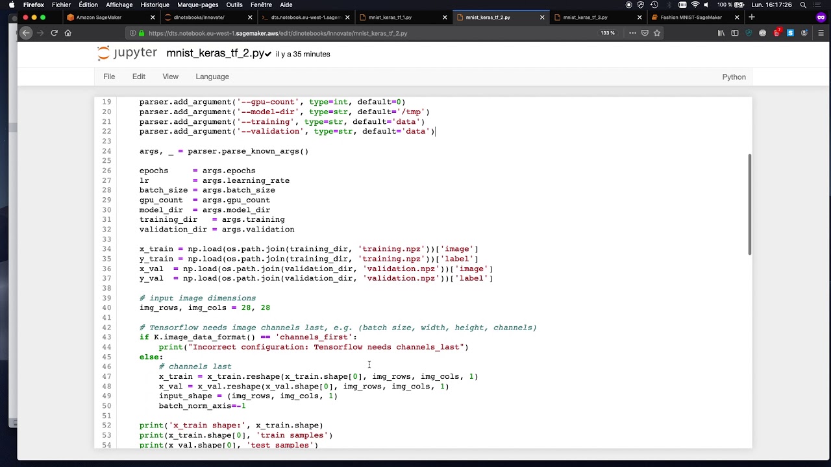
Task: Show the site security padlock info
Action: coord(141,33)
